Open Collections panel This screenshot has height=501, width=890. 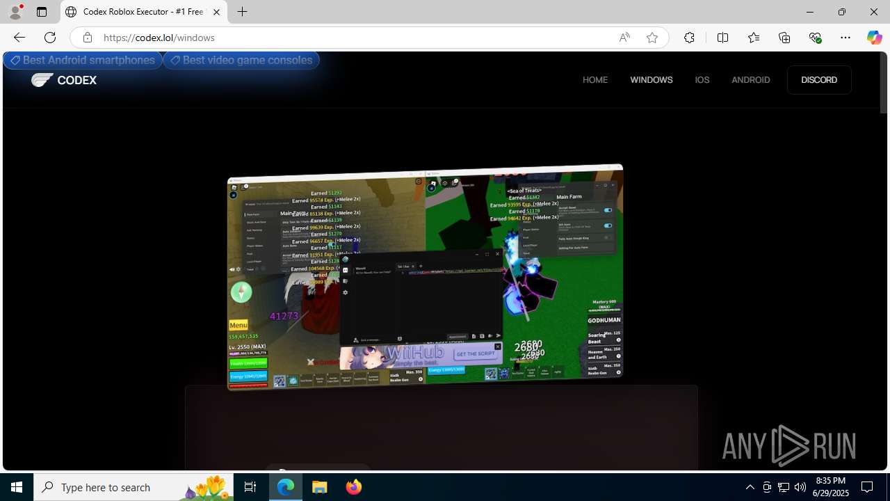click(784, 38)
